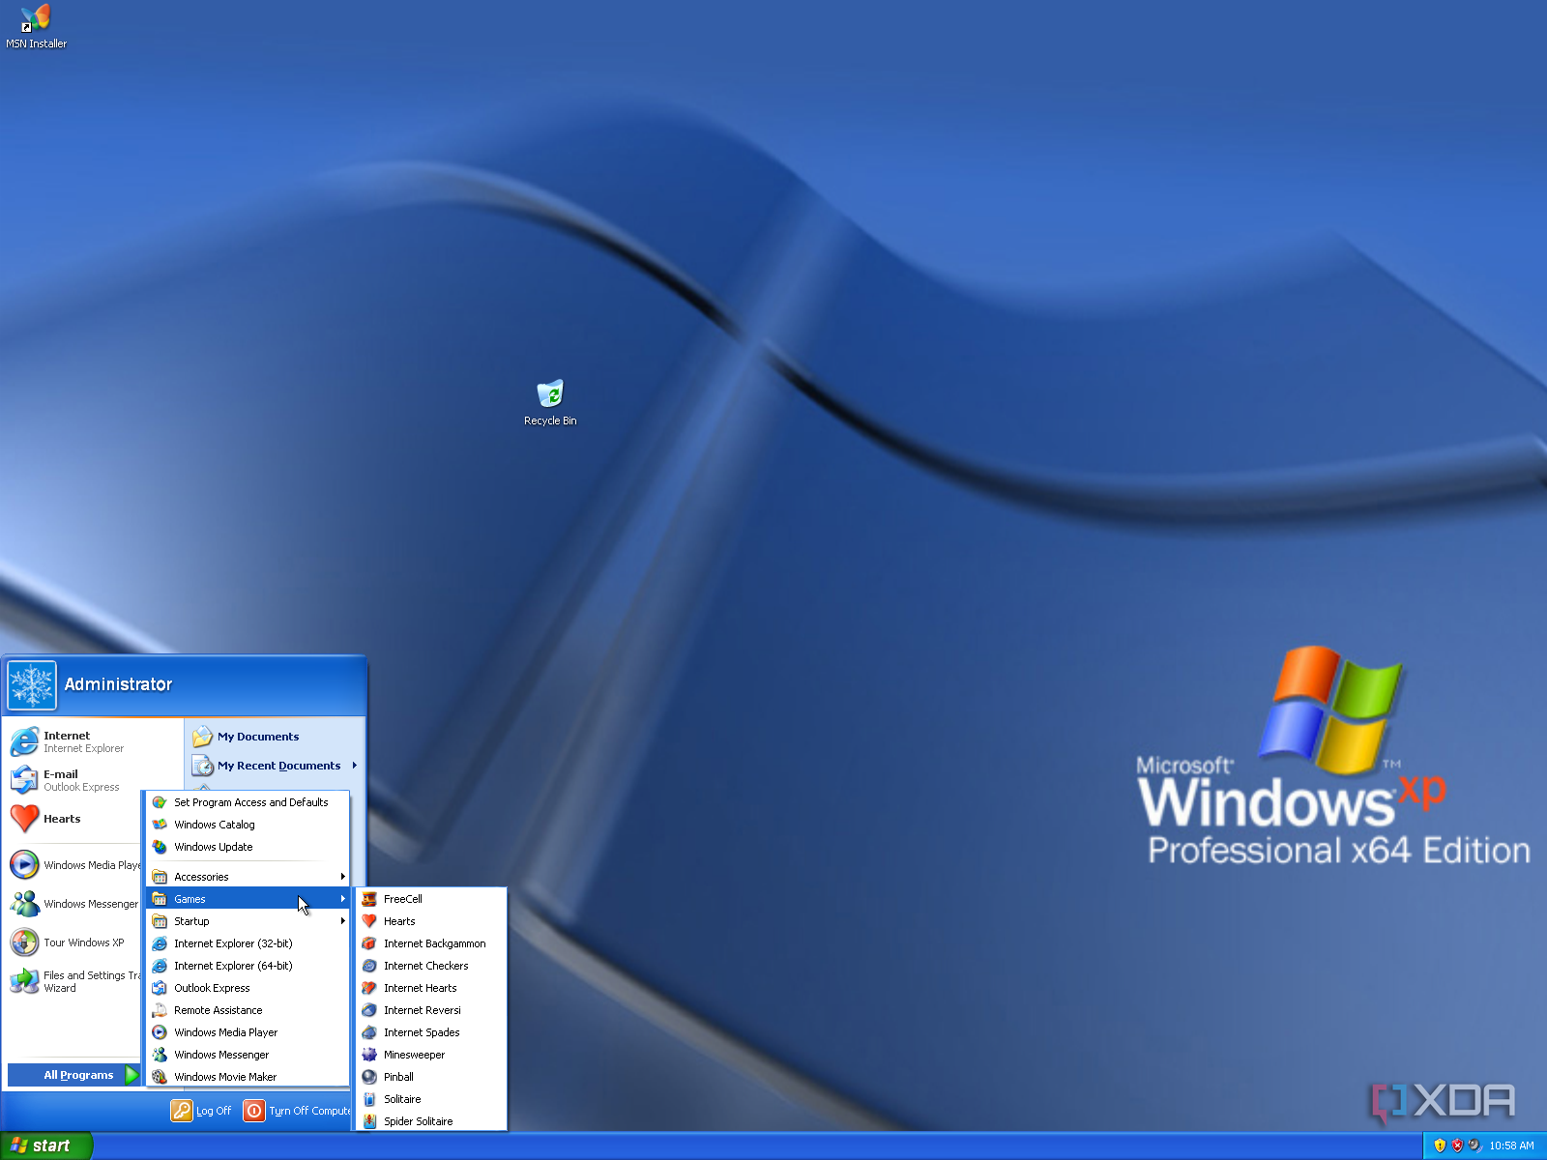Click the taskbar clock
Viewport: 1547px width, 1160px height.
point(1510,1145)
